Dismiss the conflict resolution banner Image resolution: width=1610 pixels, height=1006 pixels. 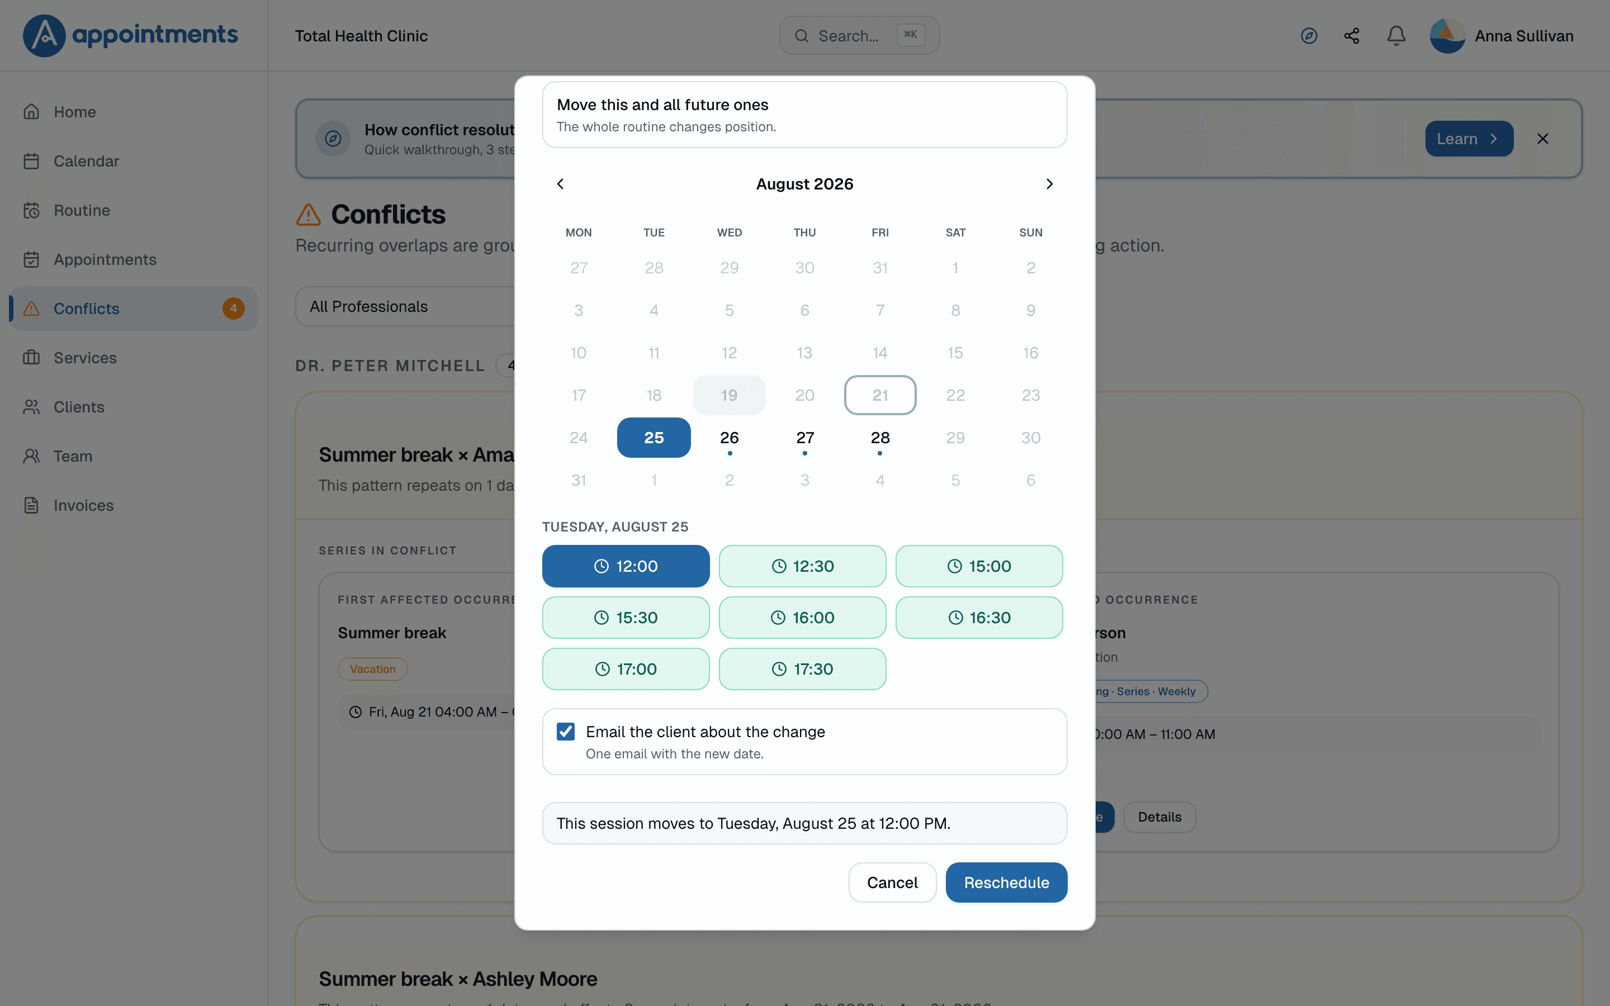(x=1543, y=139)
